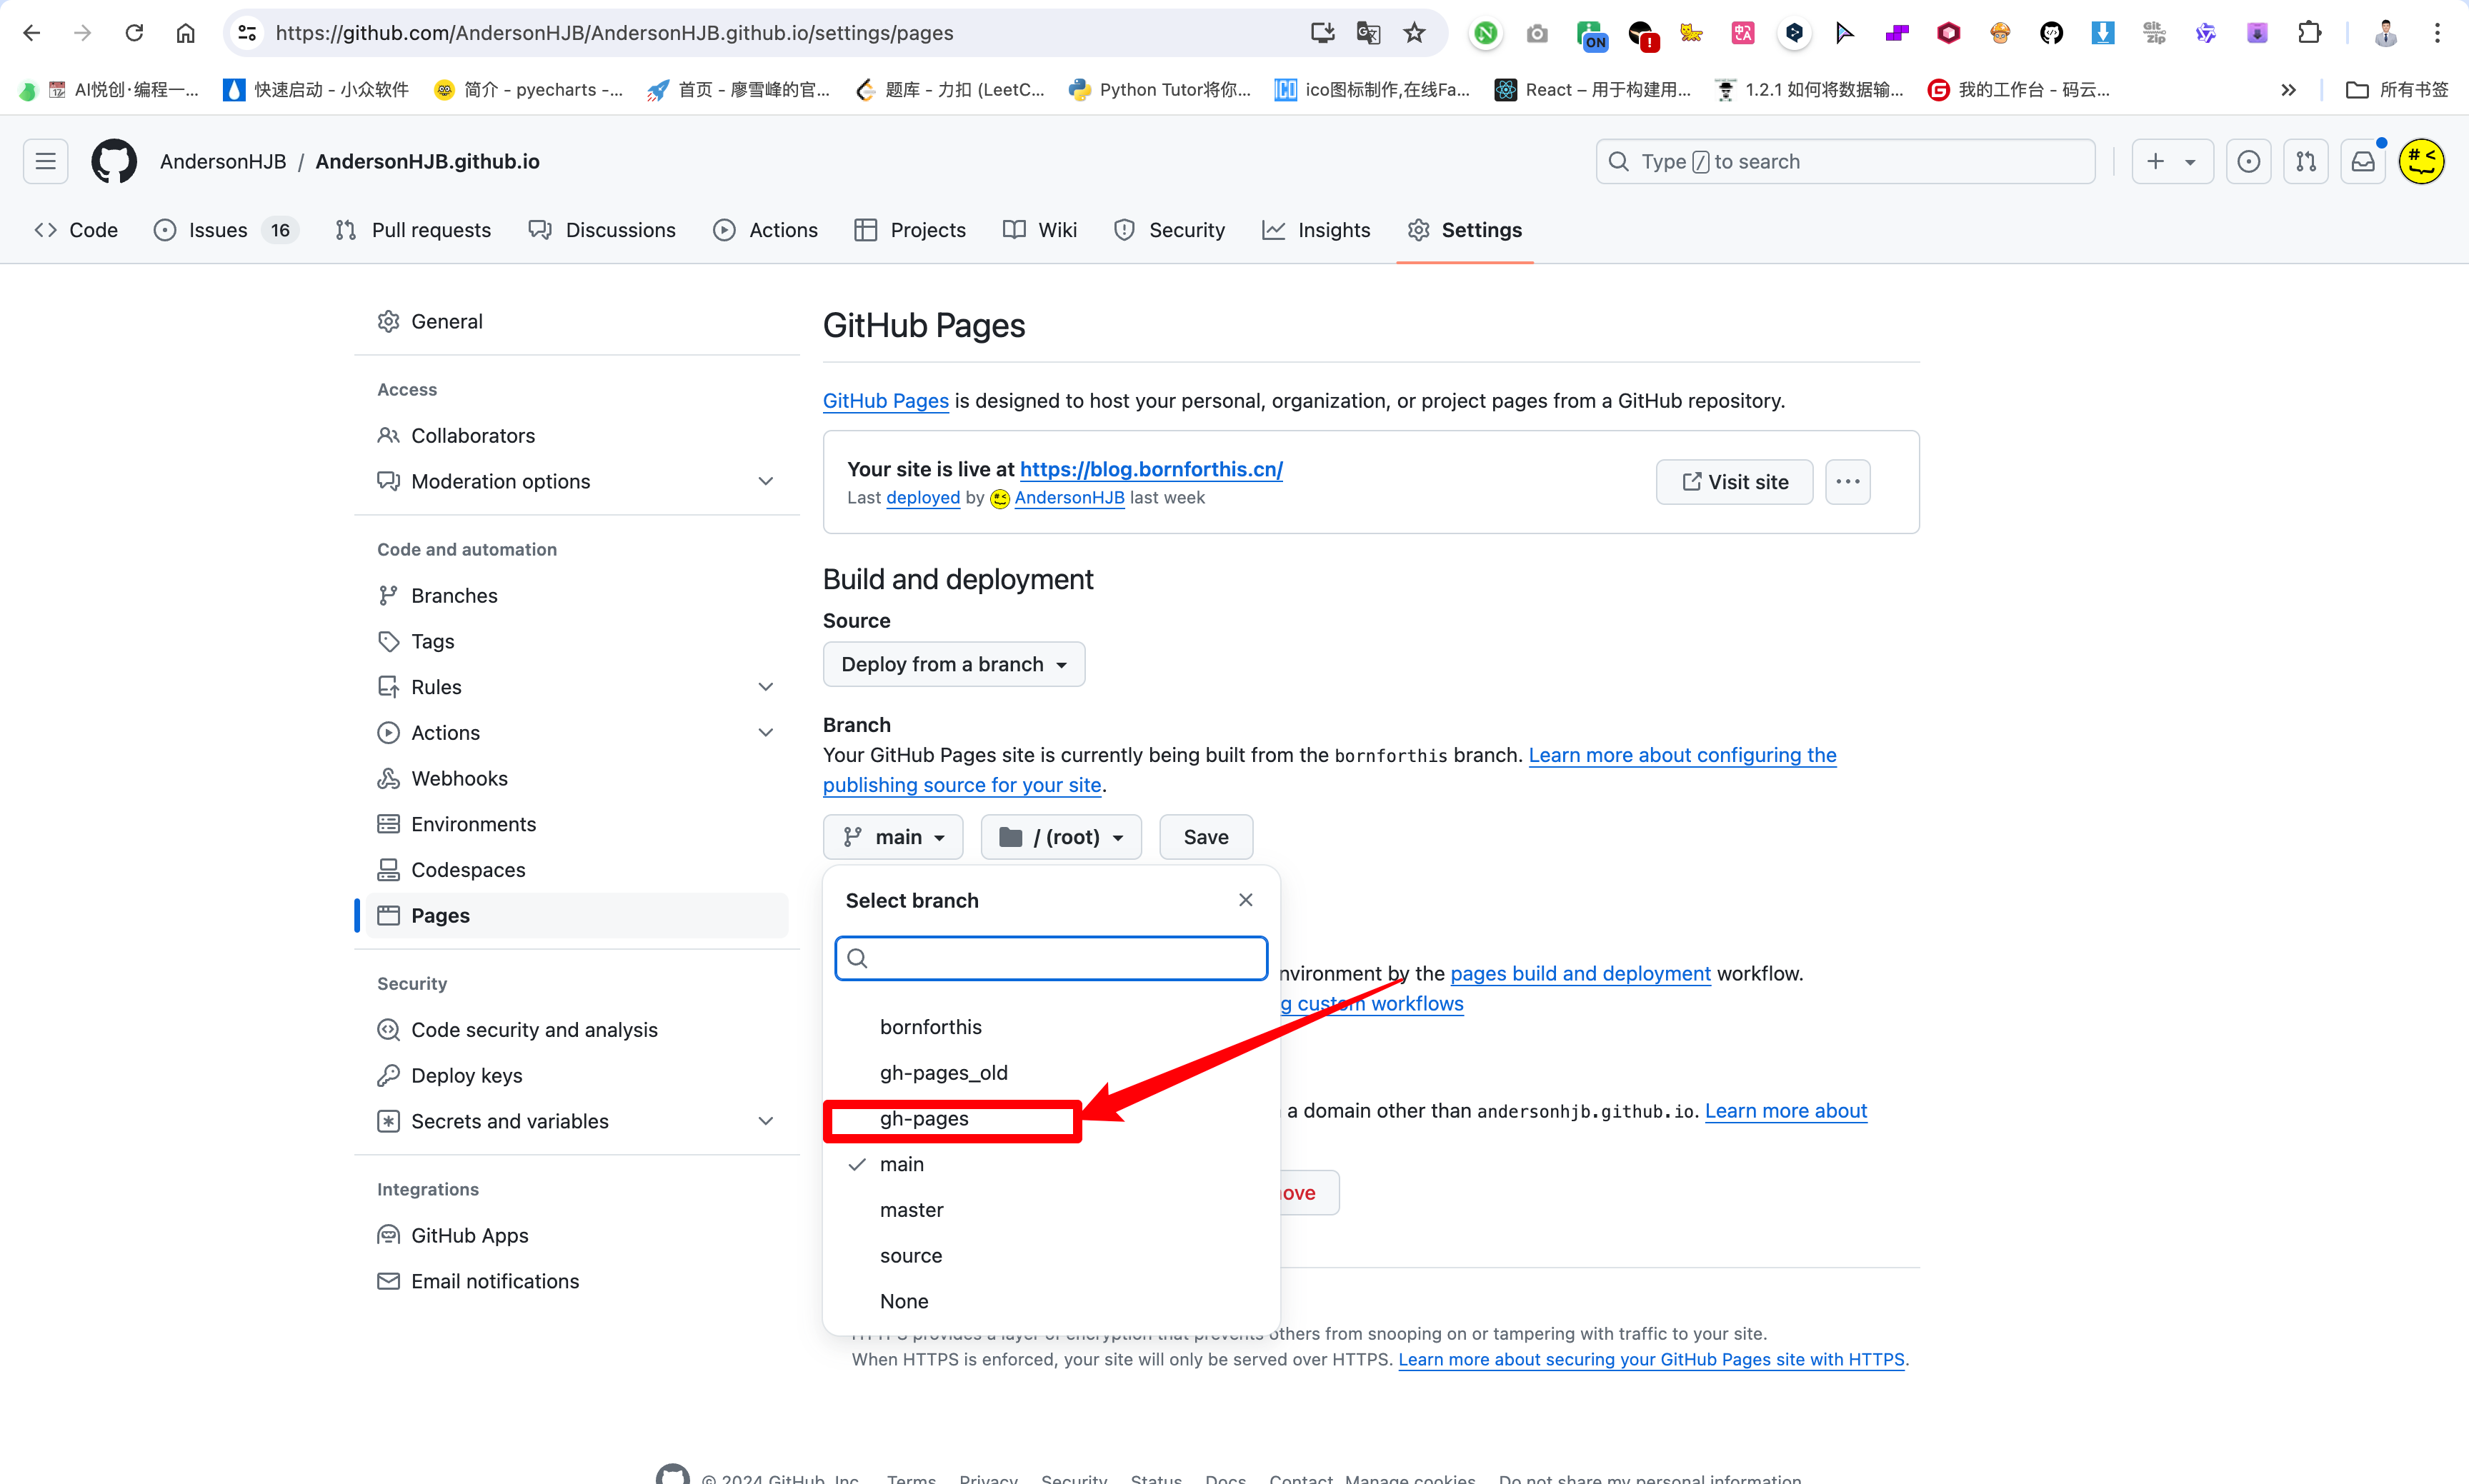The image size is (2469, 1484).
Task: Open the issues icon in header
Action: [x=2249, y=161]
